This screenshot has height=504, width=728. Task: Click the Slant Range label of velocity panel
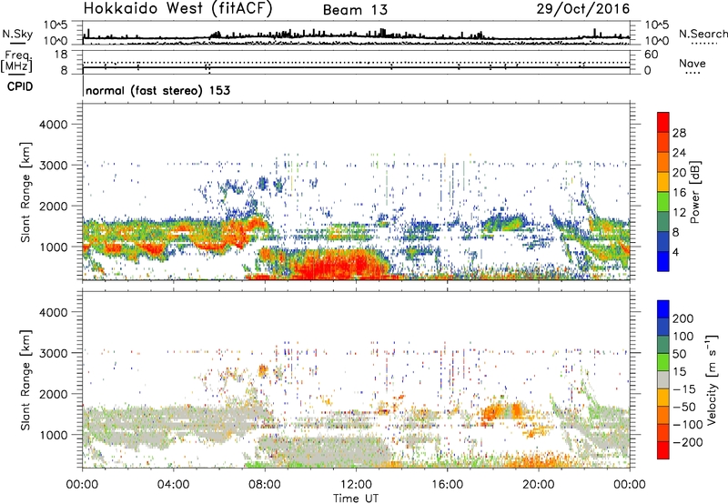[25, 379]
